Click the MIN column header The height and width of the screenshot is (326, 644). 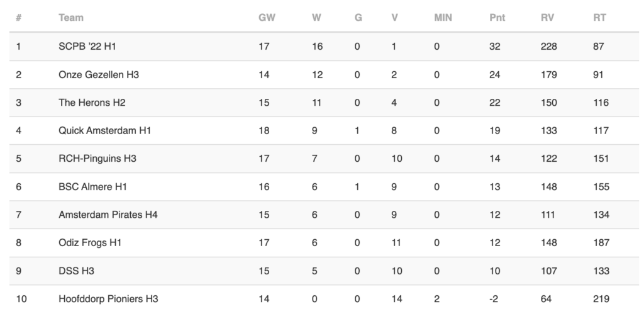tap(443, 18)
